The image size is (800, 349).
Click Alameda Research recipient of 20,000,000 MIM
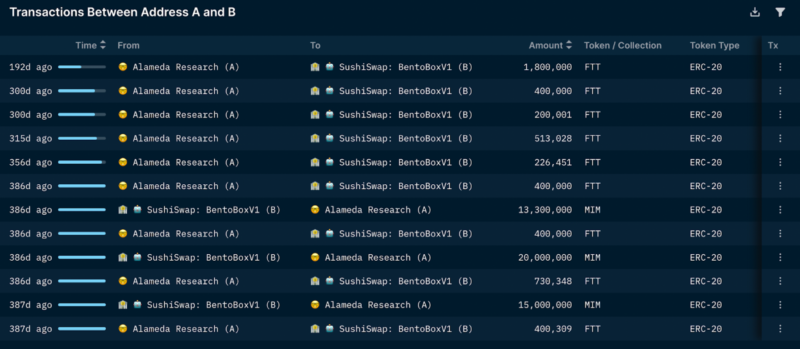point(378,257)
